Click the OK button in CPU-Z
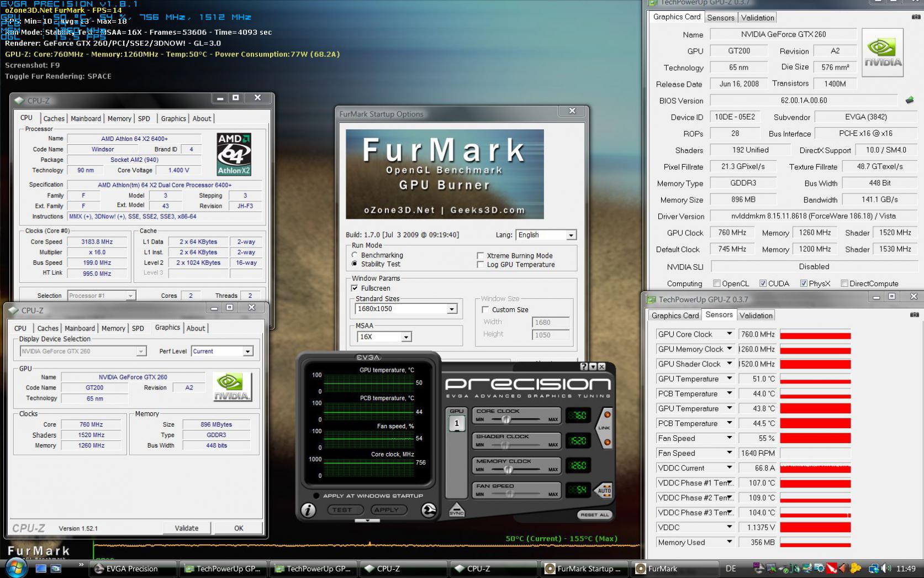 (x=239, y=528)
